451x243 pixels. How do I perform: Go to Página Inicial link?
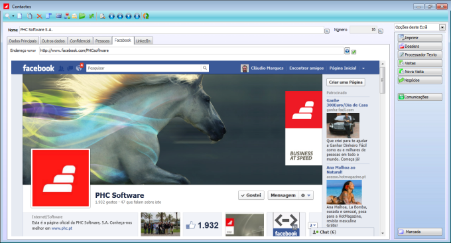(343, 68)
